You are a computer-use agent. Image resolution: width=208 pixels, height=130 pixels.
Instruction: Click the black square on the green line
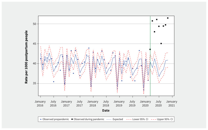click(150, 49)
